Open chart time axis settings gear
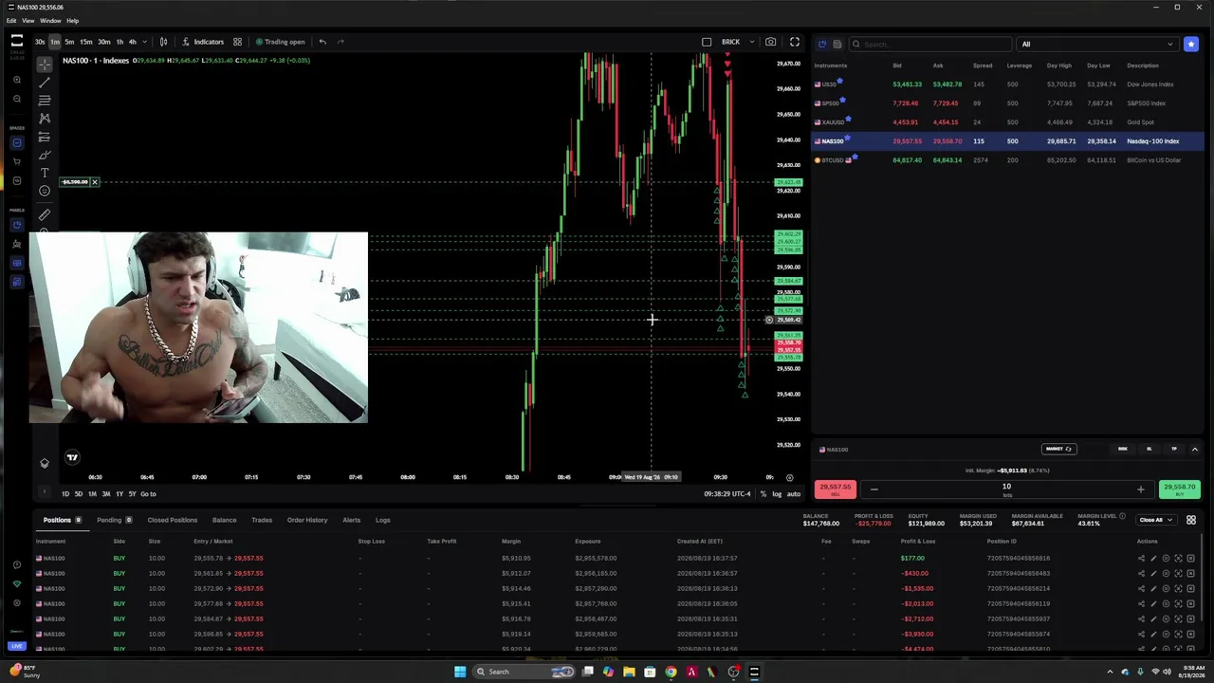1214x683 pixels. (789, 477)
